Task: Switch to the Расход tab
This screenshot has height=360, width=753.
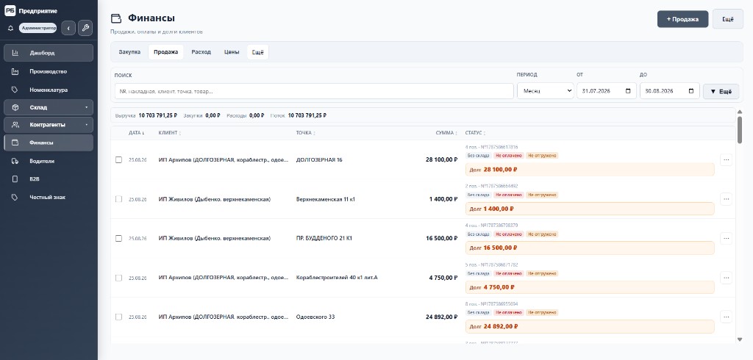Action: pyautogui.click(x=201, y=52)
